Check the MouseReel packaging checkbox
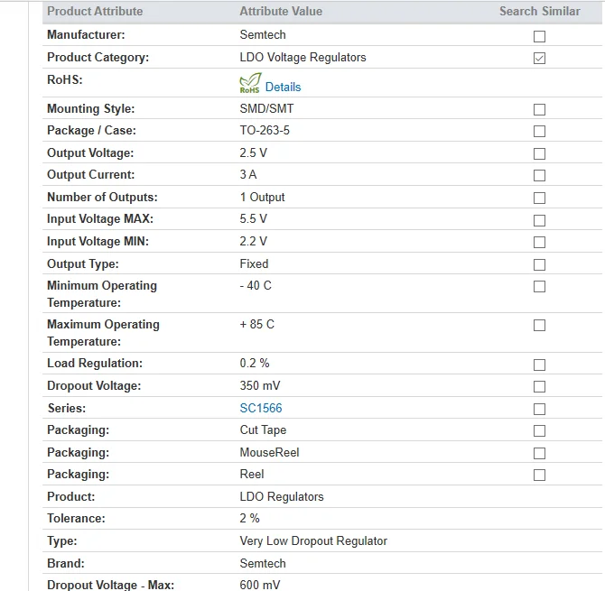Viewport: 605px width, 591px height. tap(539, 453)
